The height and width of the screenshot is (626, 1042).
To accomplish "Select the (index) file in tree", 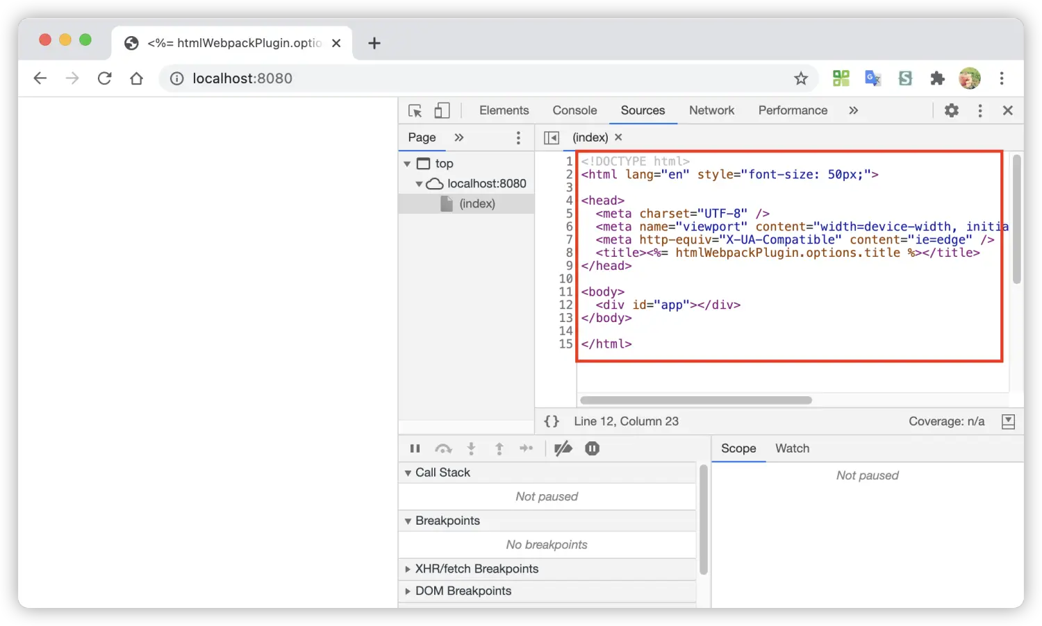I will [x=467, y=203].
